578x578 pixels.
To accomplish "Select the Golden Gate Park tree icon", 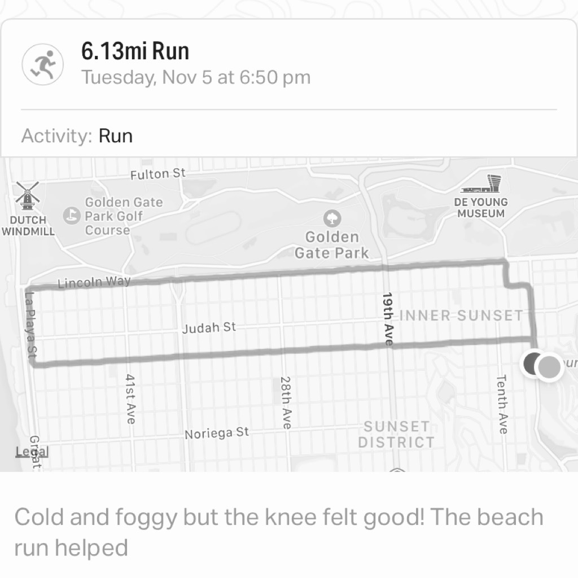I will click(x=332, y=218).
